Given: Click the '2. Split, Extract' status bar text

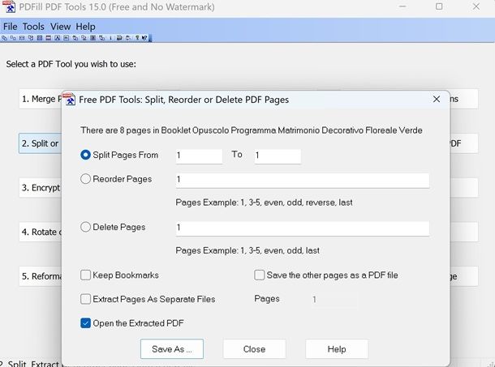Looking at the screenshot, I should coord(31,364).
